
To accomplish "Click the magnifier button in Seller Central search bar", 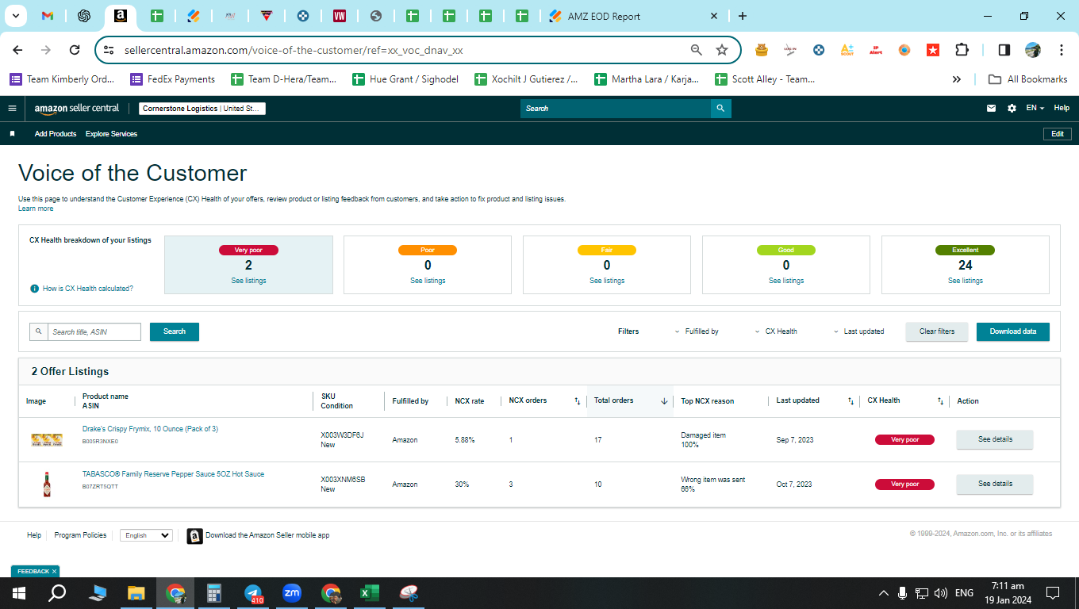I will tap(720, 109).
